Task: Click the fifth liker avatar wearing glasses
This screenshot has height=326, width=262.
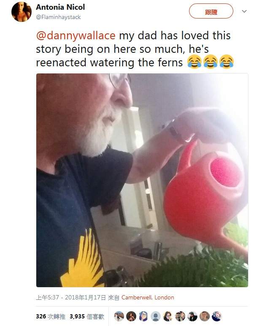Action: coord(168,316)
